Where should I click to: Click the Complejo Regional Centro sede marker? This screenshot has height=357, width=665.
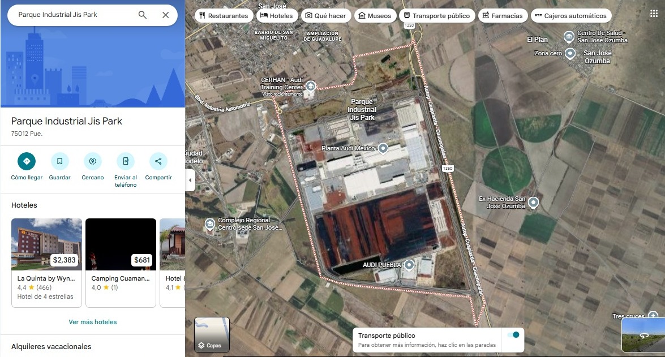pyautogui.click(x=209, y=224)
